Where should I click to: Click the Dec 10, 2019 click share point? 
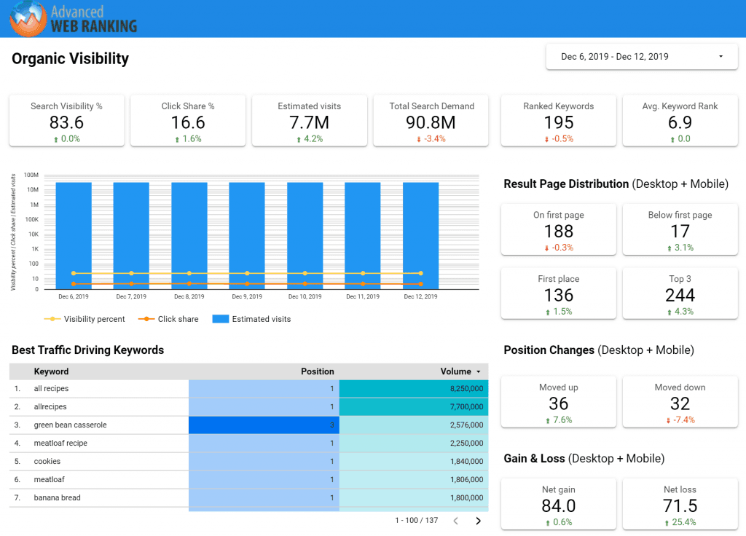[x=305, y=284]
